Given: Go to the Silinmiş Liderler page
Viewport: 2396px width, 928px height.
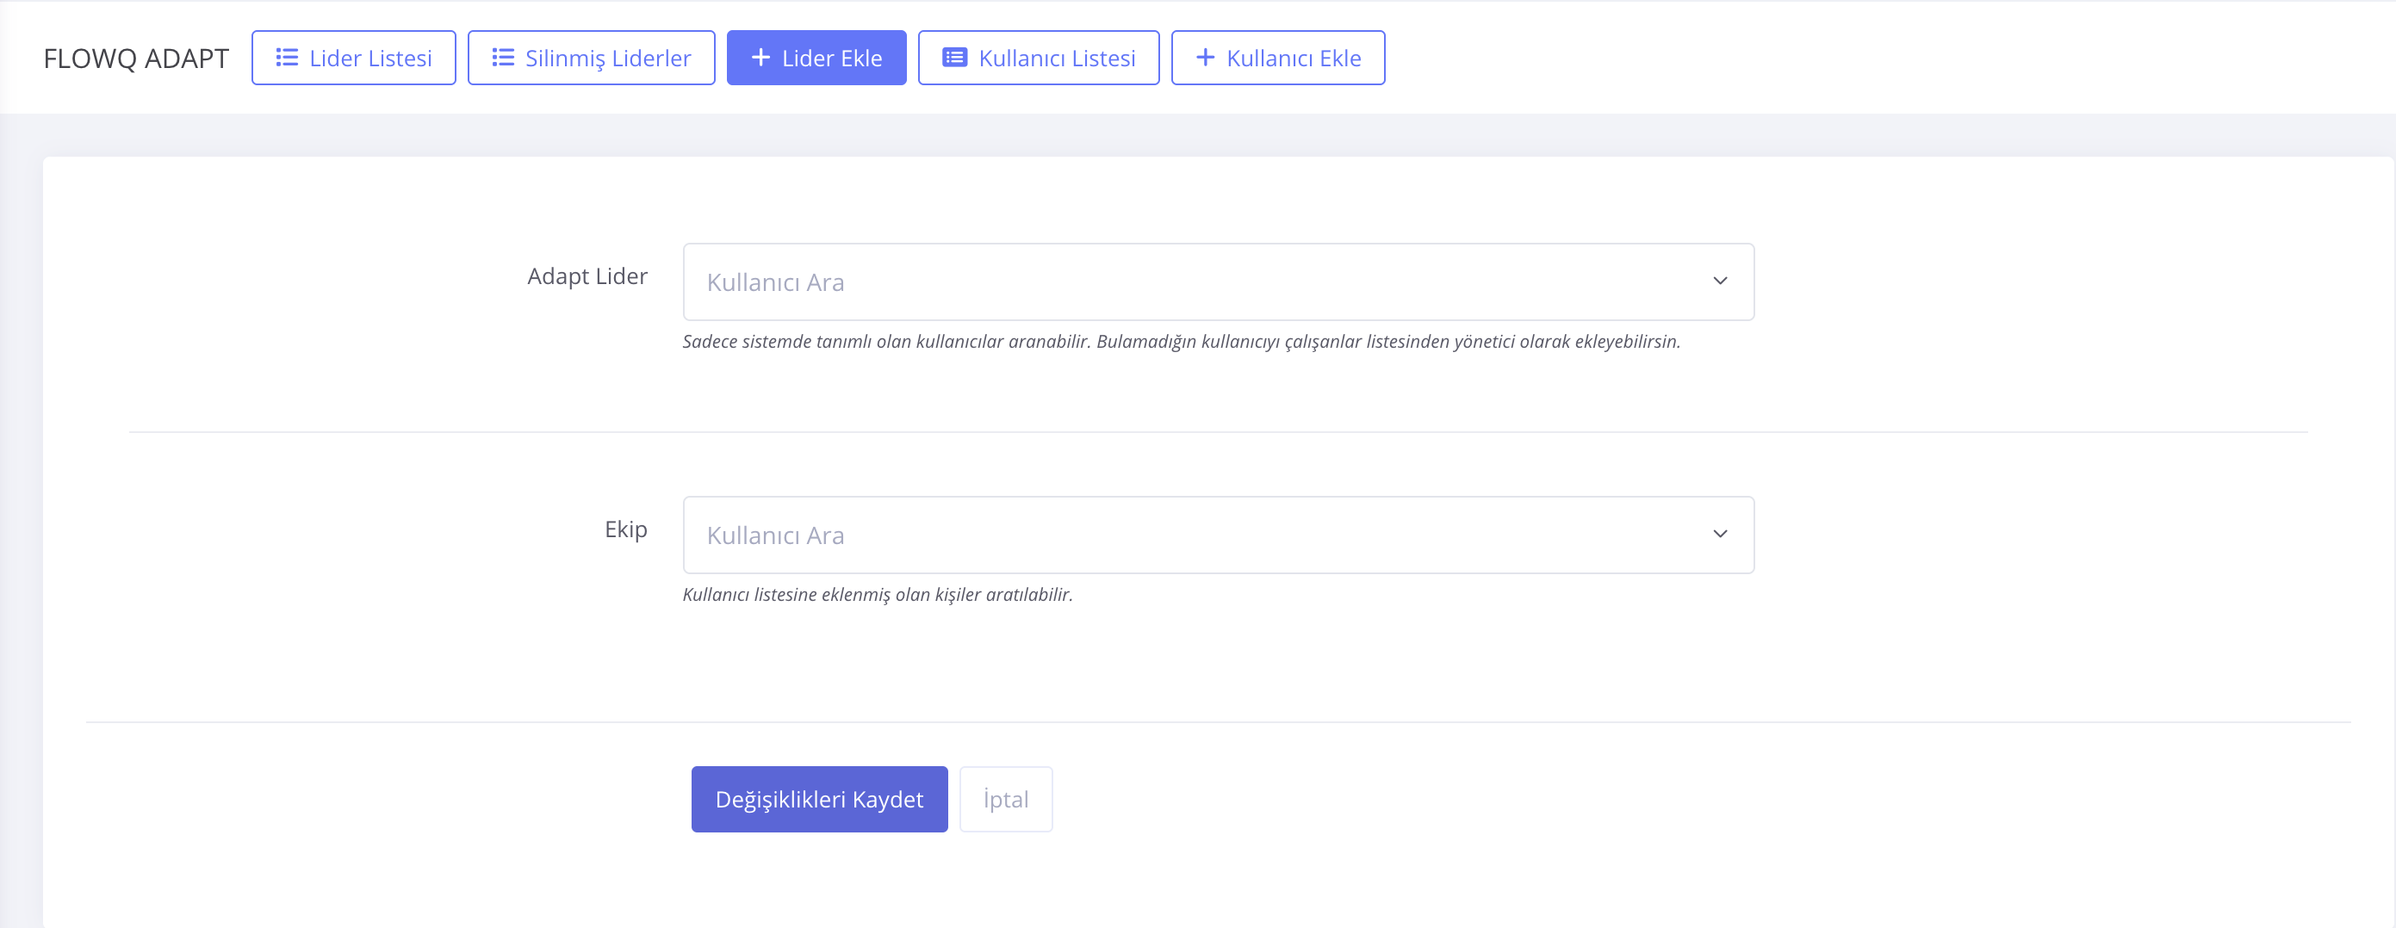Looking at the screenshot, I should (x=607, y=59).
